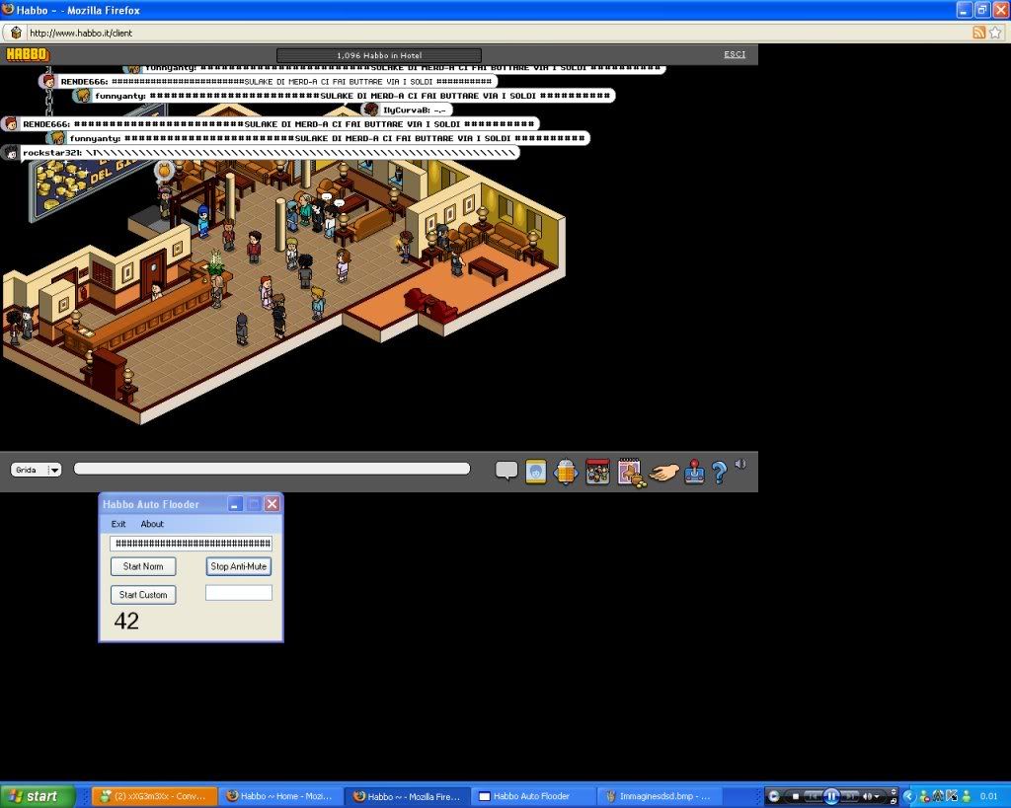This screenshot has width=1011, height=808.
Task: Click the system clock showing 0.01
Action: tap(988, 796)
